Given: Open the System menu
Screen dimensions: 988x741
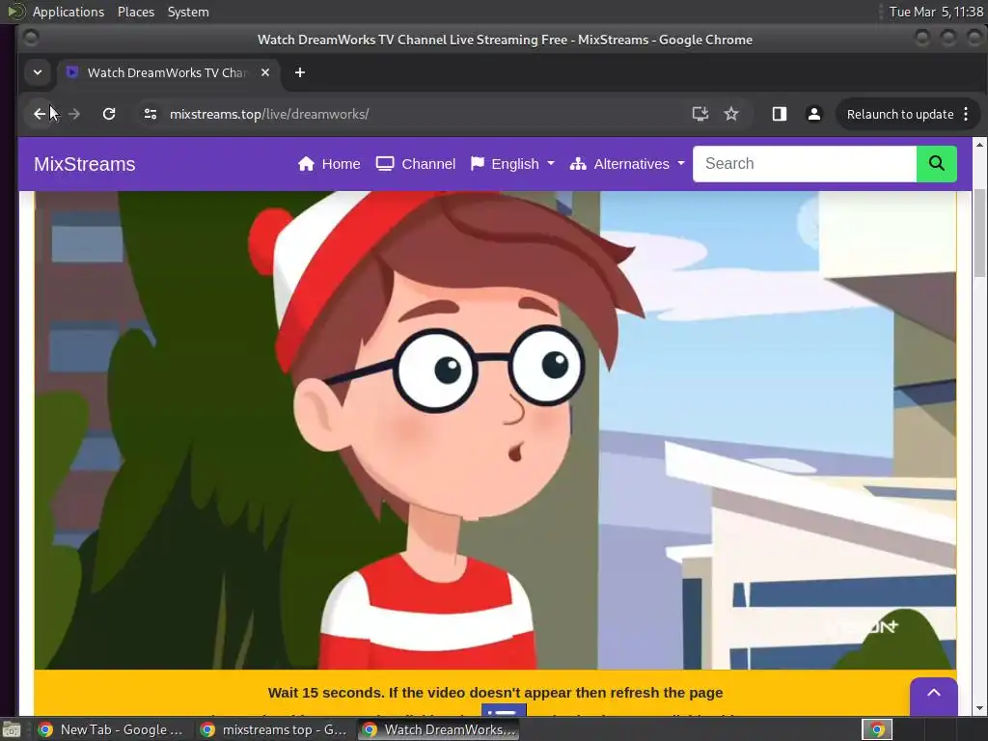Looking at the screenshot, I should pos(188,12).
